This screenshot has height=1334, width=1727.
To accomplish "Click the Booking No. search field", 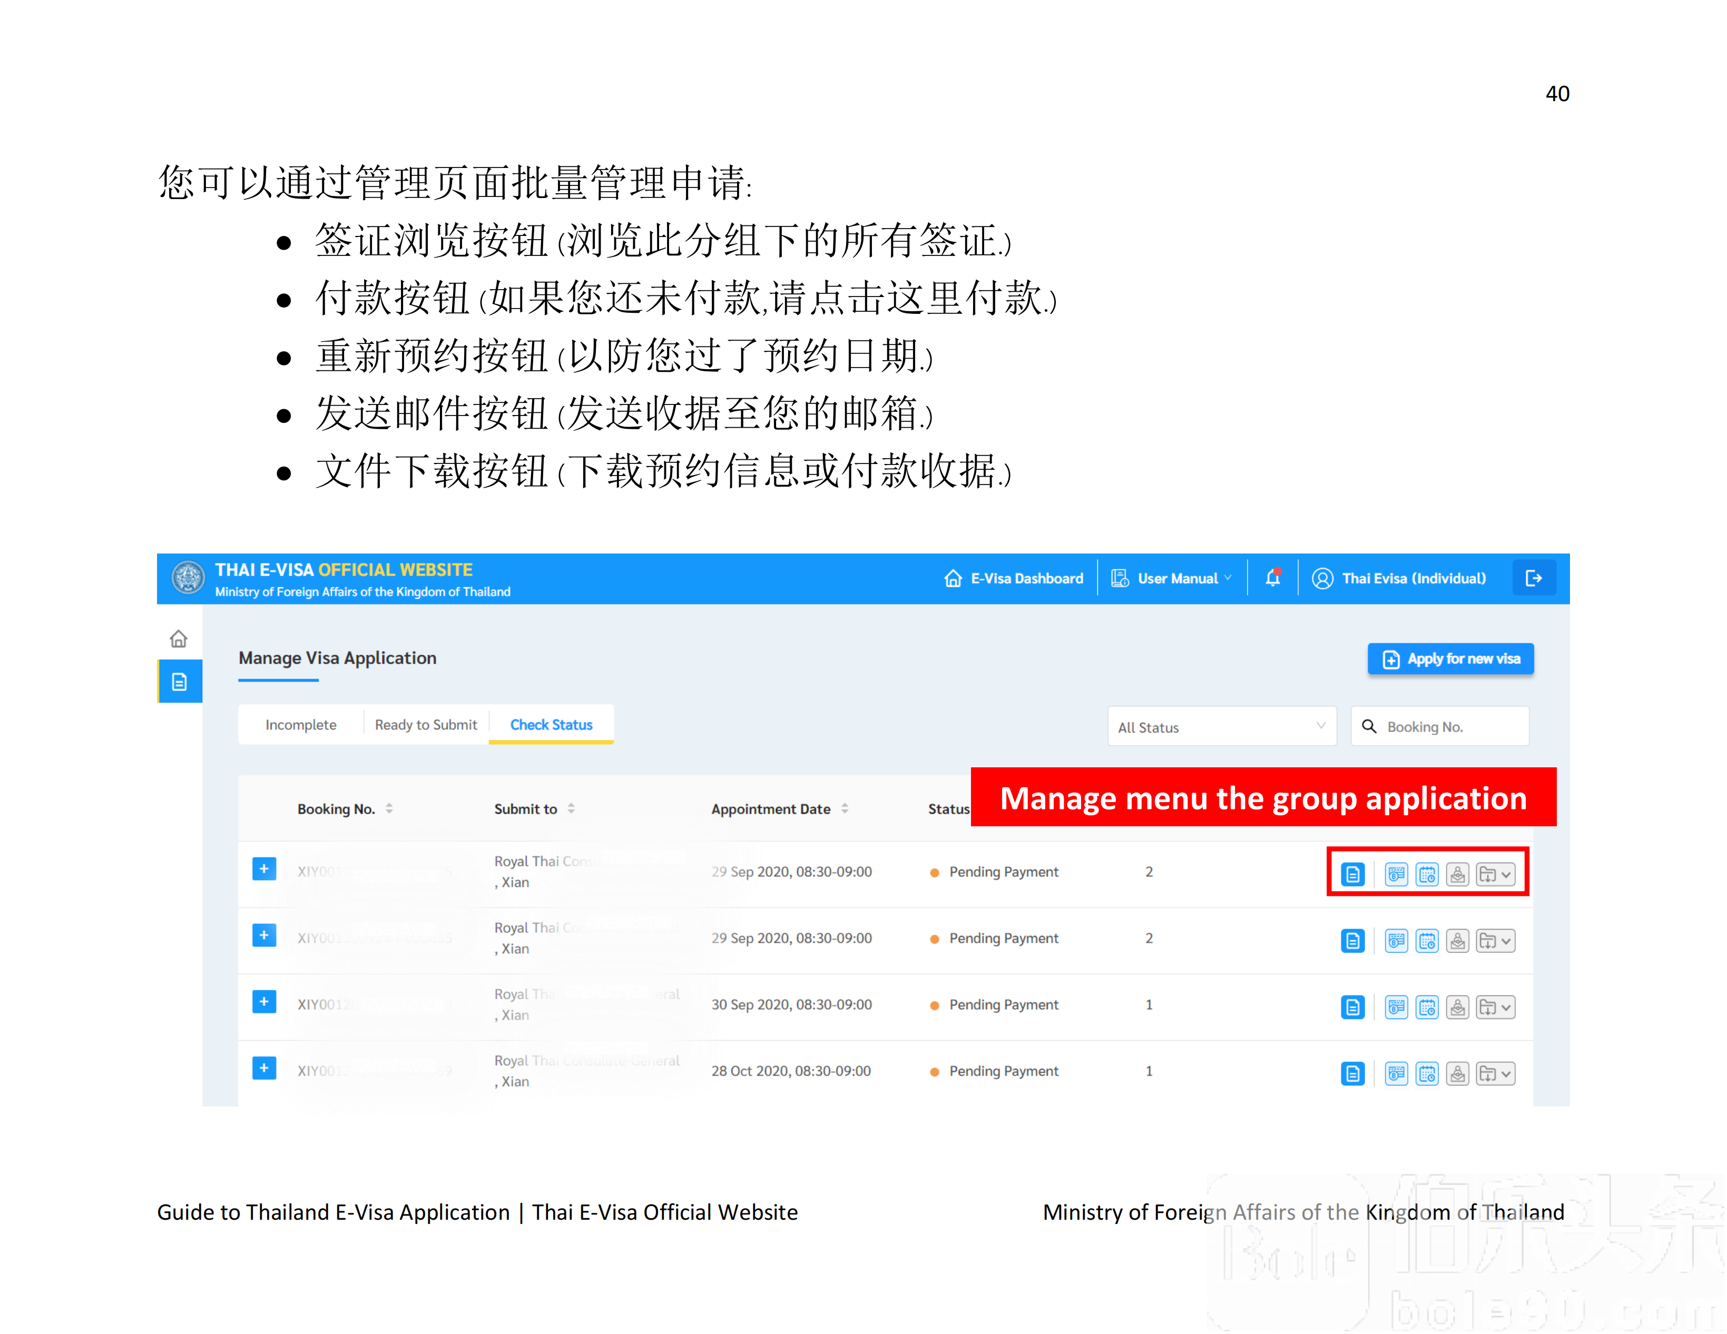I will 1439,726.
